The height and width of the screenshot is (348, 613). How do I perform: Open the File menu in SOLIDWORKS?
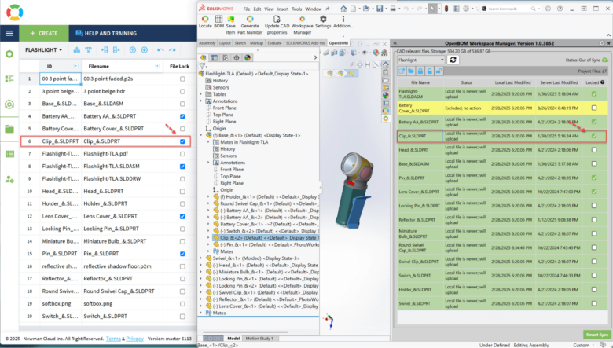(246, 9)
